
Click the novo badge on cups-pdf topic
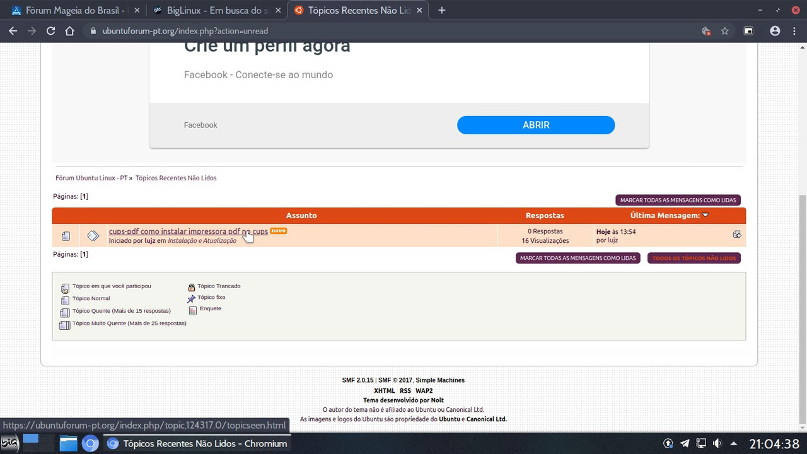[279, 231]
